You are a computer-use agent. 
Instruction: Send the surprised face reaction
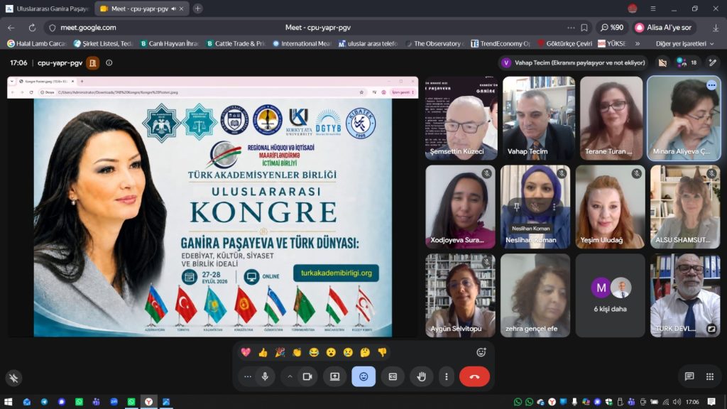(331, 352)
